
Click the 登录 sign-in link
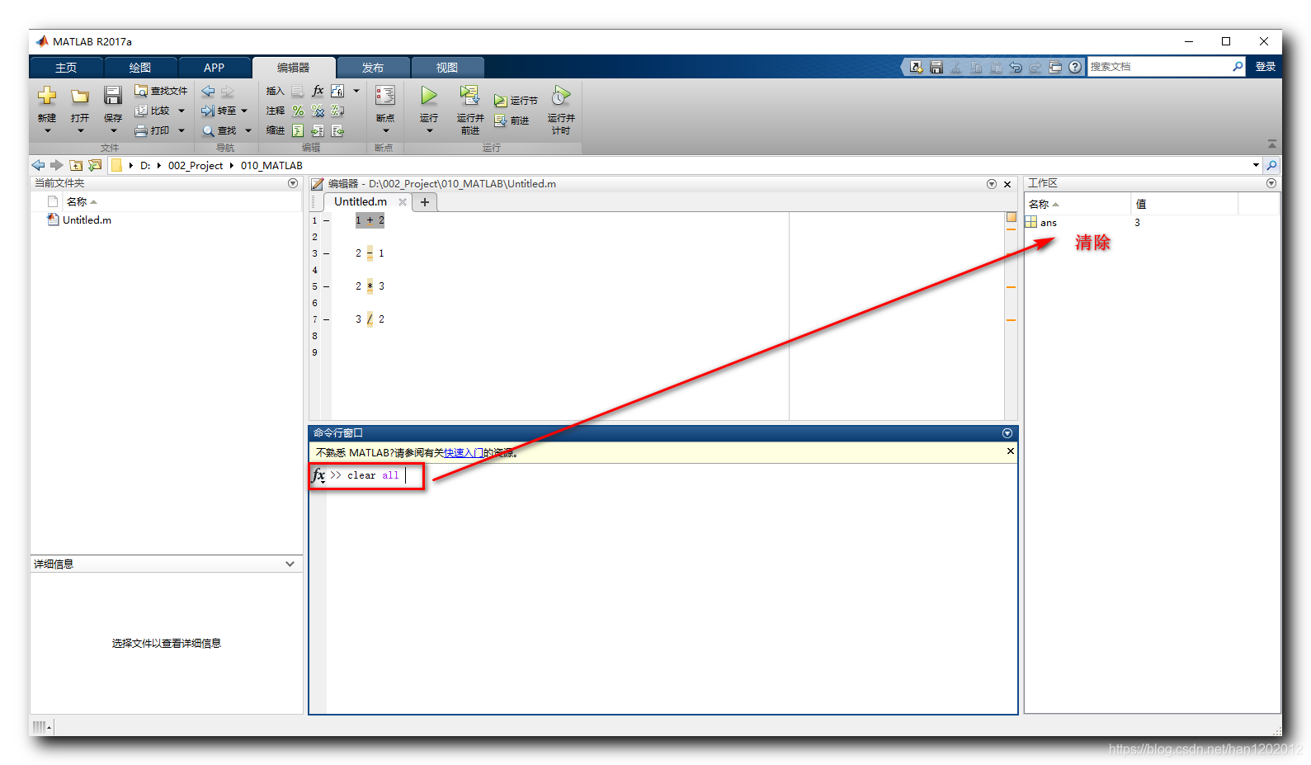pyautogui.click(x=1266, y=67)
